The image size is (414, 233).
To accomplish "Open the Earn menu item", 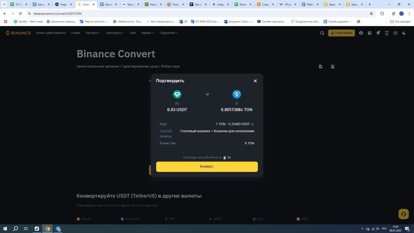I will point(133,33).
